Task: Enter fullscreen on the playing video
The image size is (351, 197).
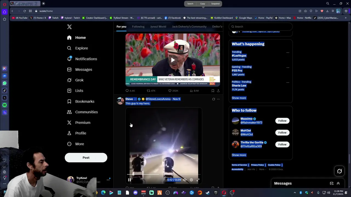Action: coord(198,180)
